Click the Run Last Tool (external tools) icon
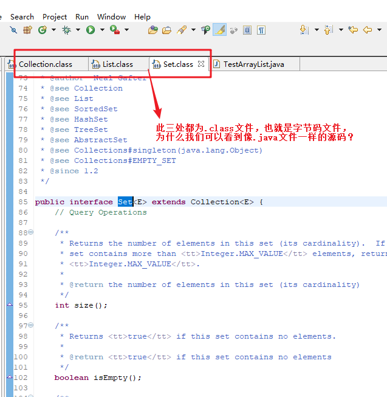 point(115,30)
